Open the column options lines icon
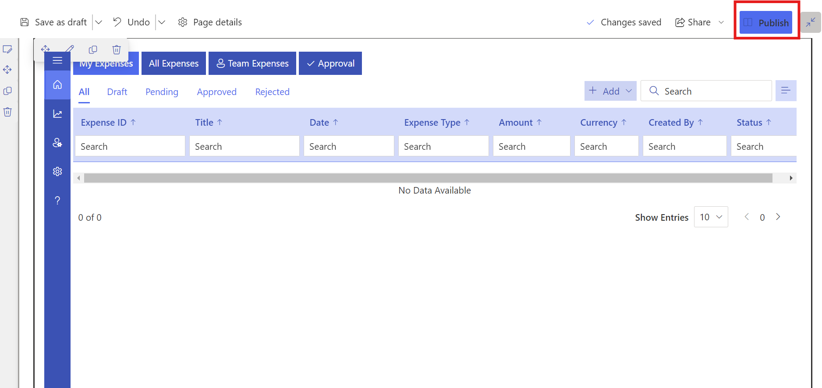 786,91
